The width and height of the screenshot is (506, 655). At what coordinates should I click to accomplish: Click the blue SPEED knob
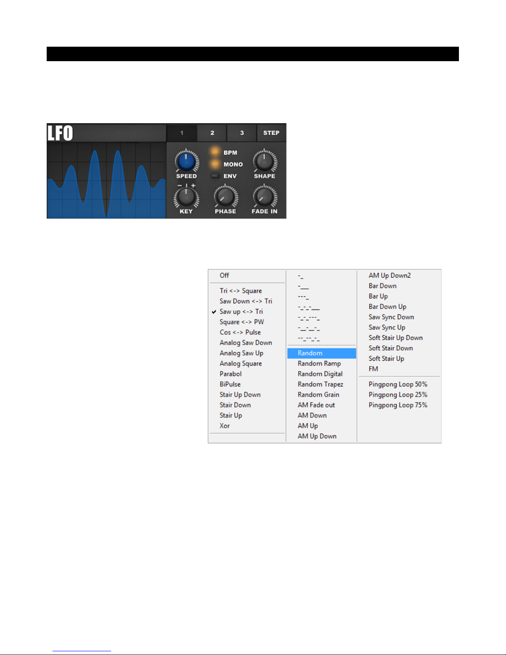click(186, 161)
